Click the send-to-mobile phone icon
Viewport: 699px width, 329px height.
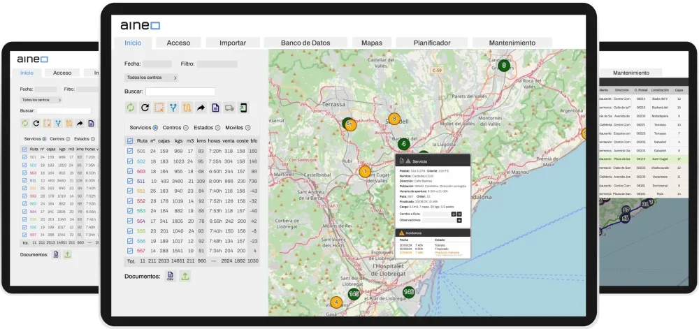243,108
